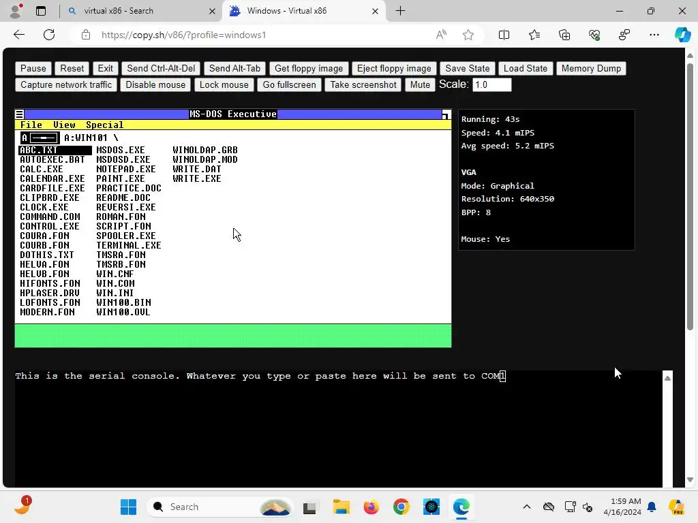Select TERMINAL.EXE file
Screen dimensions: 698x523
(x=129, y=245)
